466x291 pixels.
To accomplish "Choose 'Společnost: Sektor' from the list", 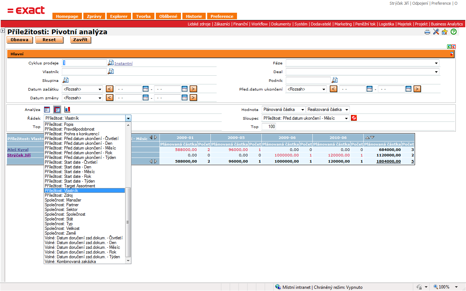I will coord(84,210).
